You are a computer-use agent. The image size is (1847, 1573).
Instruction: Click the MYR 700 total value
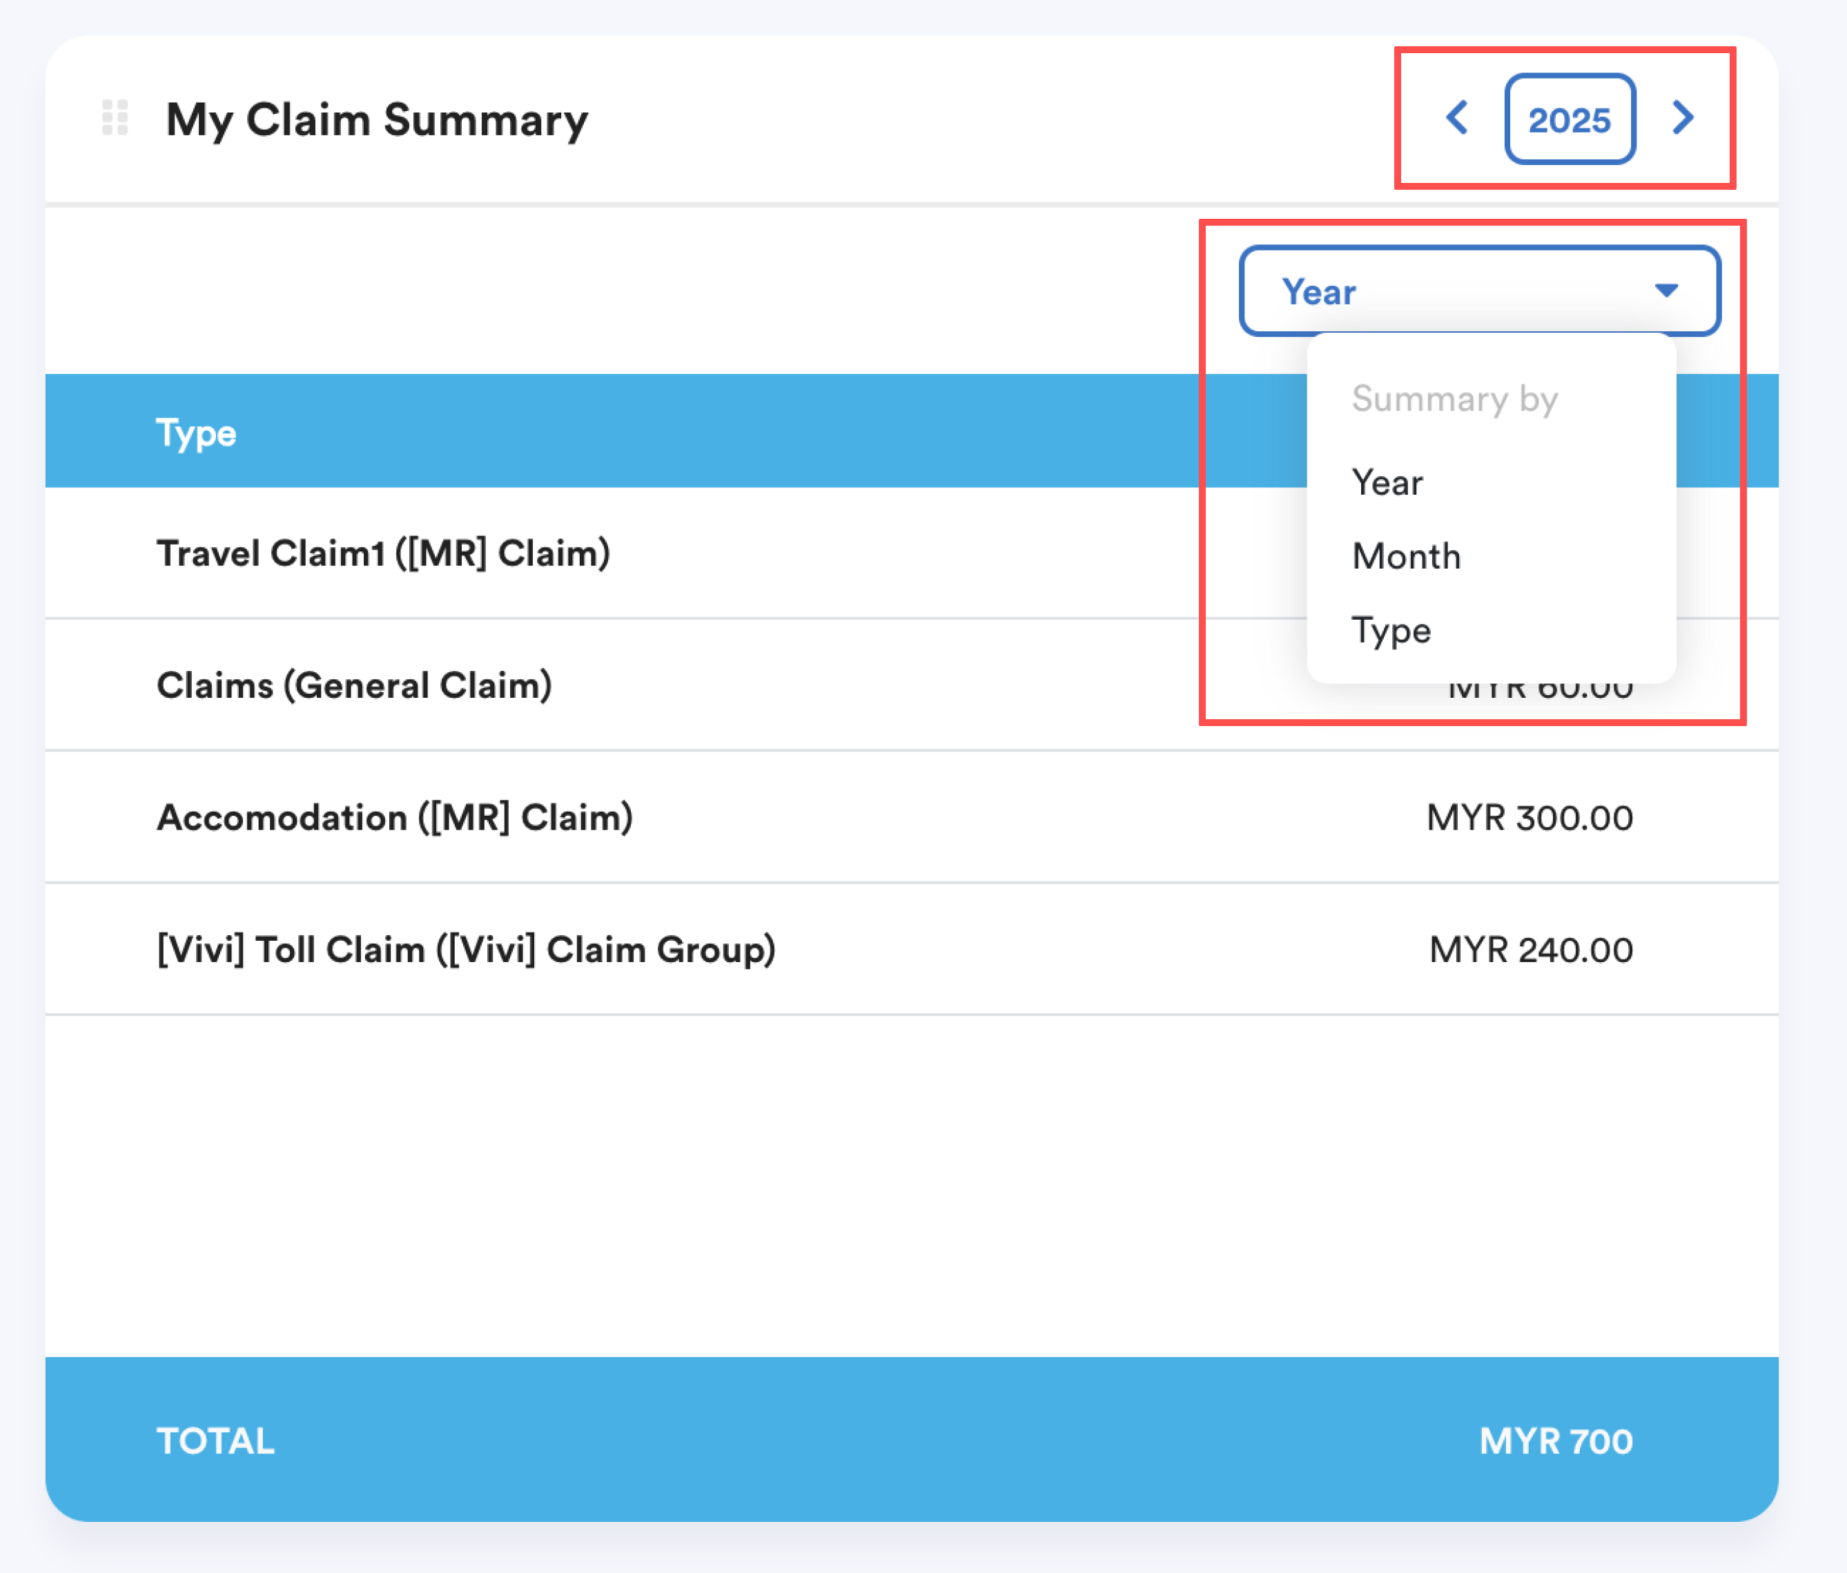(1556, 1441)
